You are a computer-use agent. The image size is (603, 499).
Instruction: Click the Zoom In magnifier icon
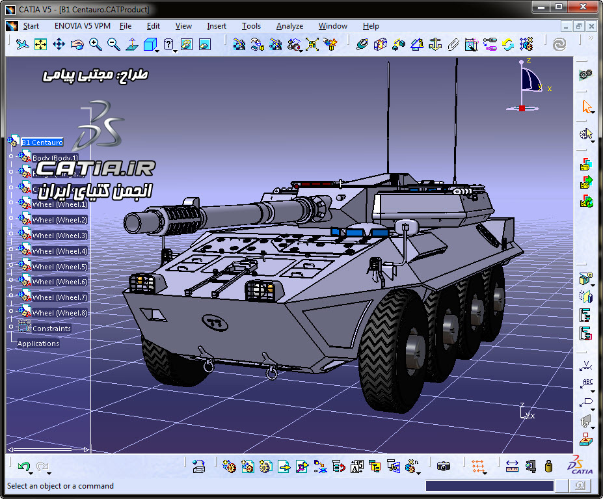tap(96, 44)
